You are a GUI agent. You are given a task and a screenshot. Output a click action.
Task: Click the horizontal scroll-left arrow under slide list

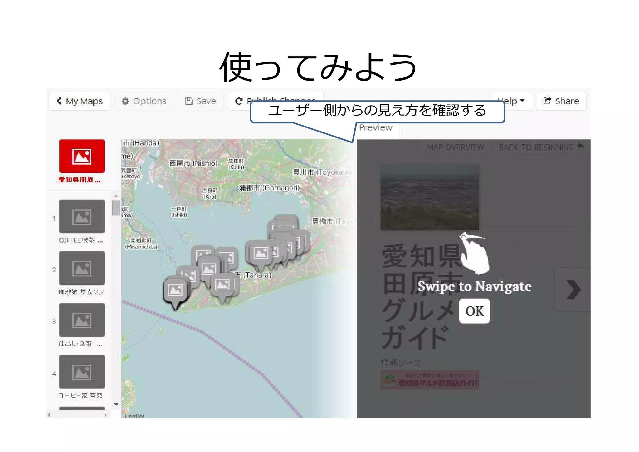click(49, 415)
